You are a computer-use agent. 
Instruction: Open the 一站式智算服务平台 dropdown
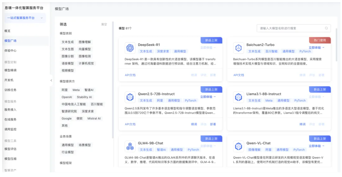[25, 18]
